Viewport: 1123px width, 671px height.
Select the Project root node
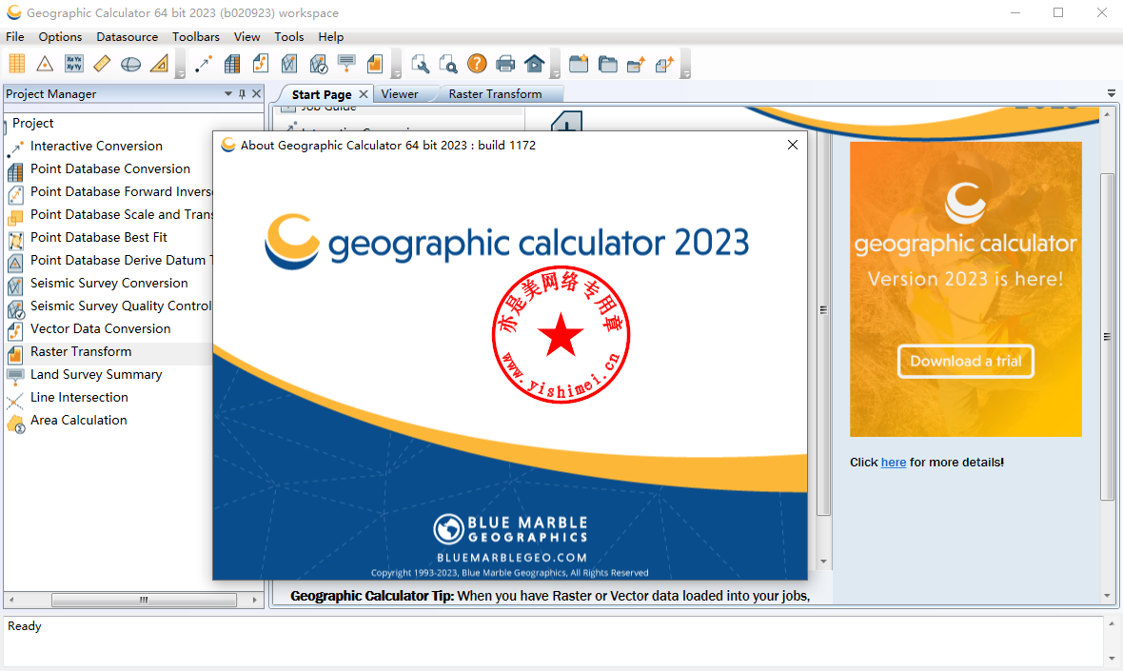33,123
